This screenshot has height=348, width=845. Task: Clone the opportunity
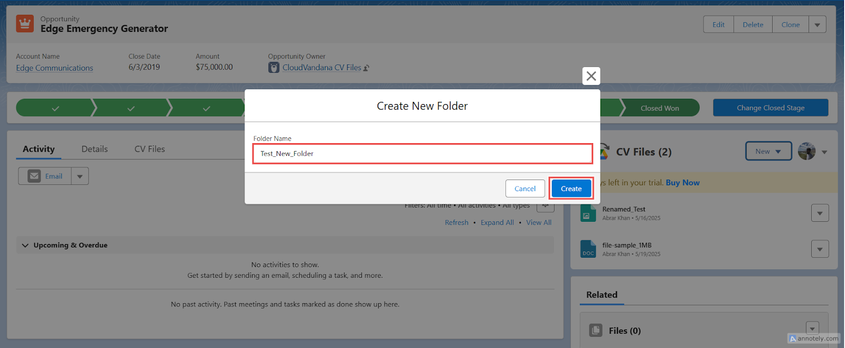point(791,24)
